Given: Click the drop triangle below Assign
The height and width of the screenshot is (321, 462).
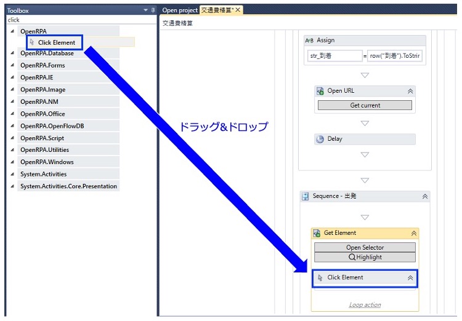Looking at the screenshot, I should coord(365,75).
